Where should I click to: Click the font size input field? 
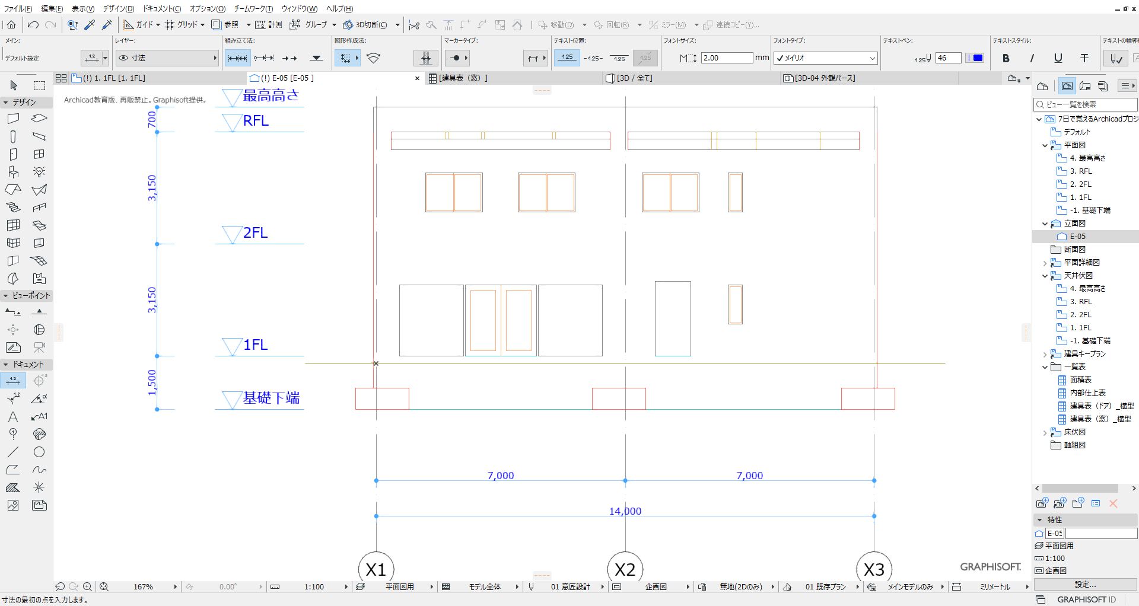[x=727, y=58]
